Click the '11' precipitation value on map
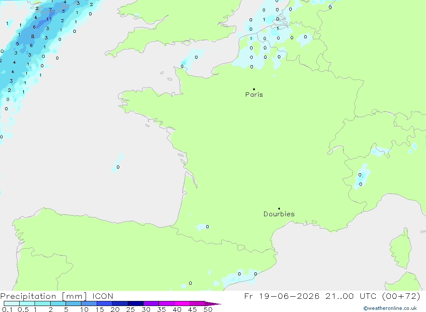The image size is (426, 312). [49, 19]
